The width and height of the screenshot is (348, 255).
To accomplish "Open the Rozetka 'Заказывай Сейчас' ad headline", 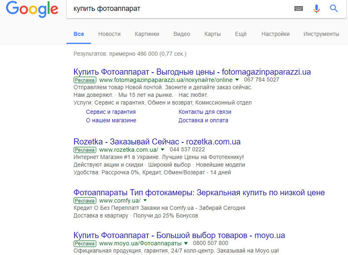I will (x=157, y=142).
